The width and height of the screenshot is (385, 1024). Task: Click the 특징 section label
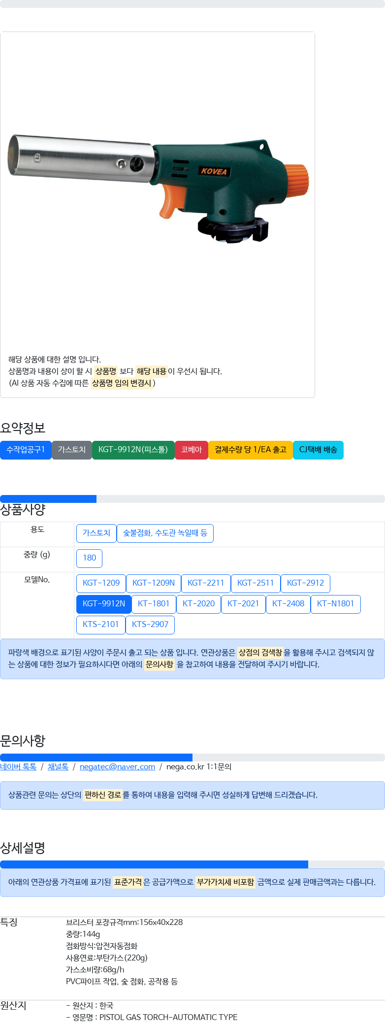[9, 923]
